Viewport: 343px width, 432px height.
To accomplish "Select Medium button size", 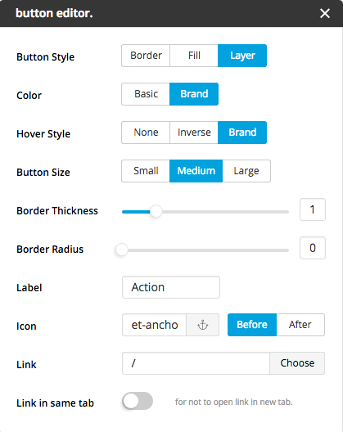I will 196,171.
